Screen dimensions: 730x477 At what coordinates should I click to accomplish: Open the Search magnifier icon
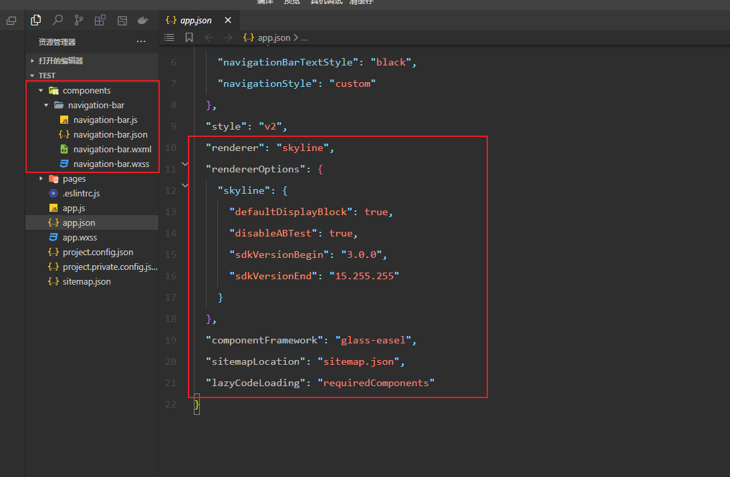pyautogui.click(x=57, y=20)
